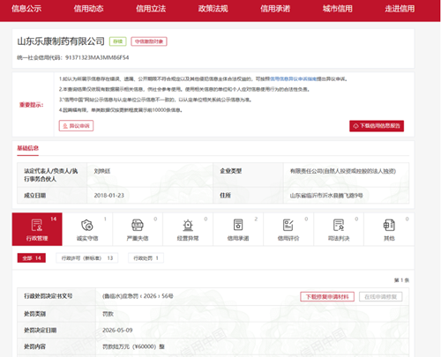441x357 pixels.
Task: Filter by 行政许可 13 records
Action: click(x=87, y=258)
